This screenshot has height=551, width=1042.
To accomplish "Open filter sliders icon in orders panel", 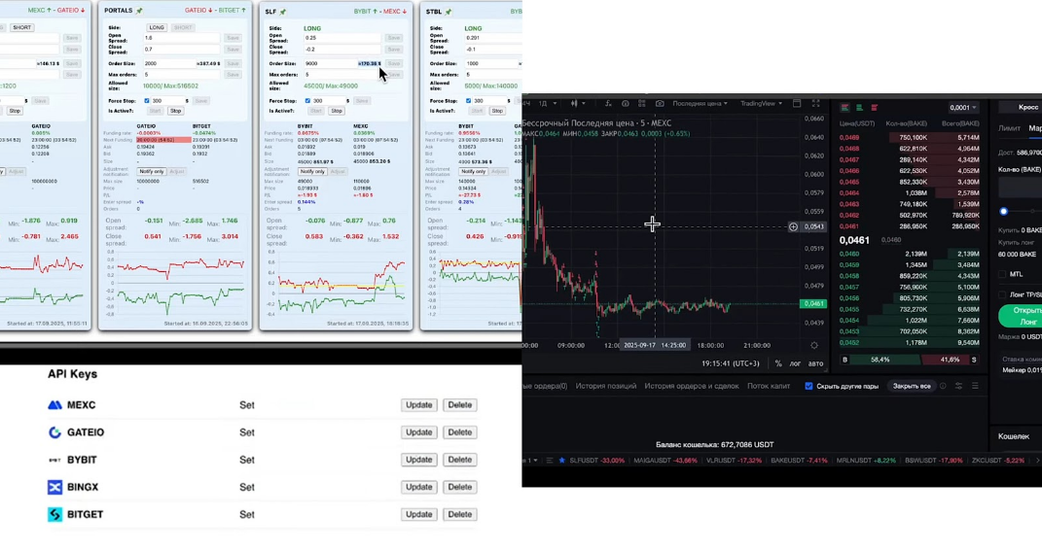I will 958,386.
